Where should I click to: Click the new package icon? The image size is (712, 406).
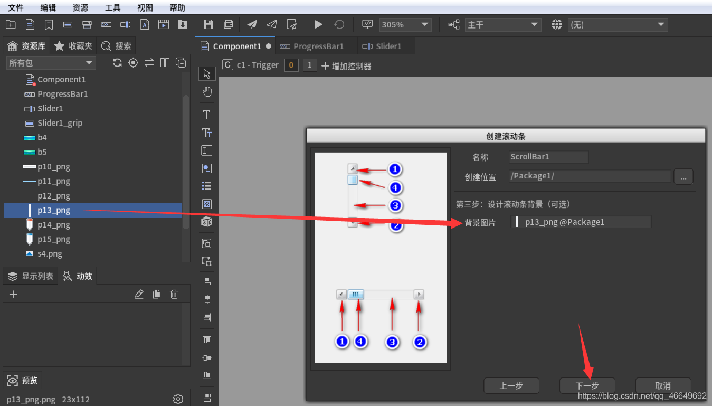[x=11, y=25]
